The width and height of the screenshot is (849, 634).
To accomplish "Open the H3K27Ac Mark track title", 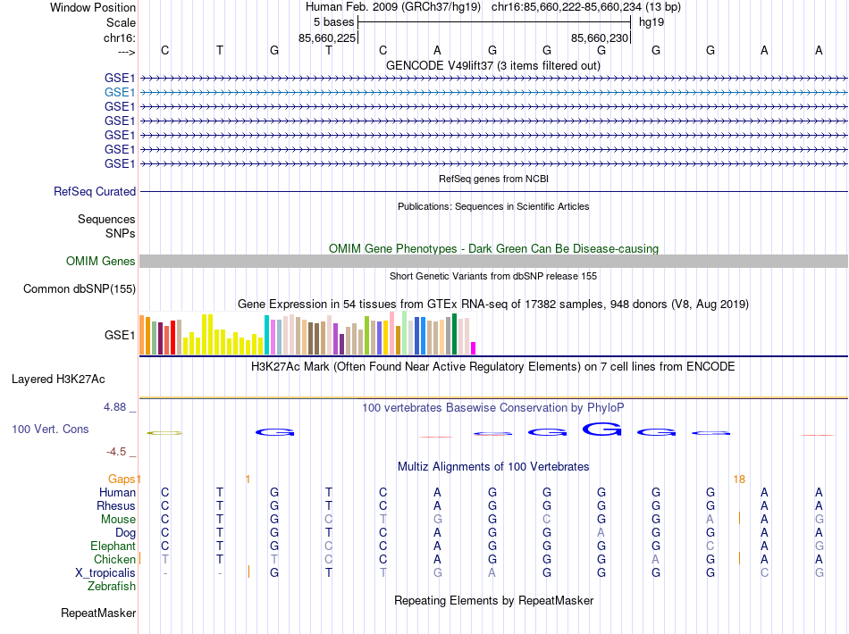I will tap(493, 367).
